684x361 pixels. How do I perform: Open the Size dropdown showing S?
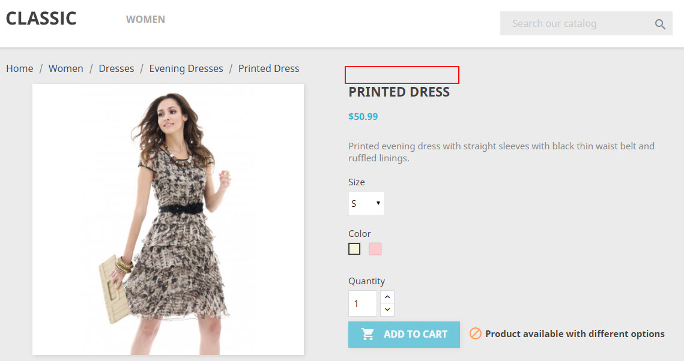[366, 203]
